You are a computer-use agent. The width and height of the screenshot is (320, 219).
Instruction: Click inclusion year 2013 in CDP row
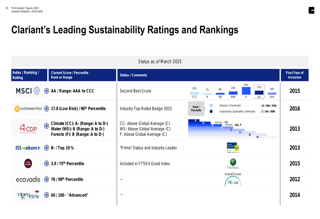(x=295, y=129)
